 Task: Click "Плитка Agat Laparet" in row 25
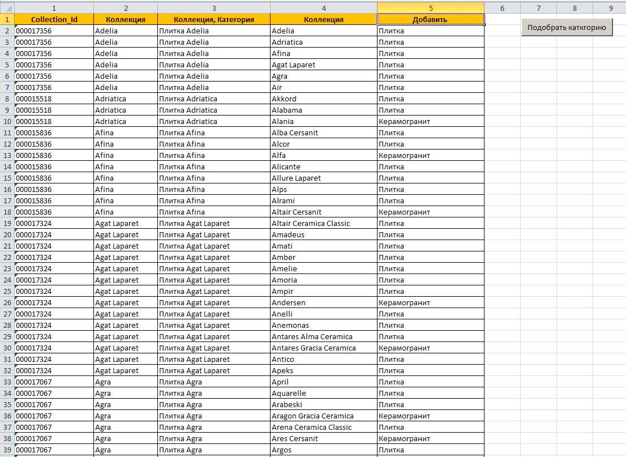pyautogui.click(x=214, y=291)
